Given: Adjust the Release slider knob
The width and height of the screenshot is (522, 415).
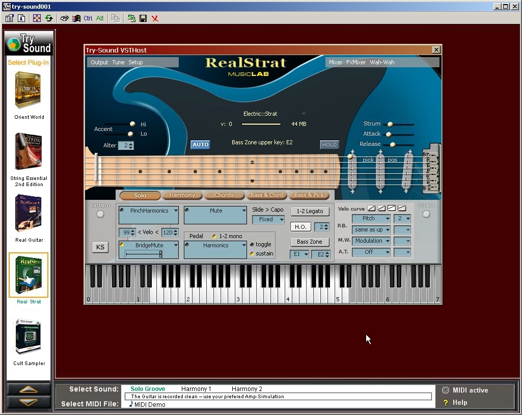Looking at the screenshot, I should (393, 145).
